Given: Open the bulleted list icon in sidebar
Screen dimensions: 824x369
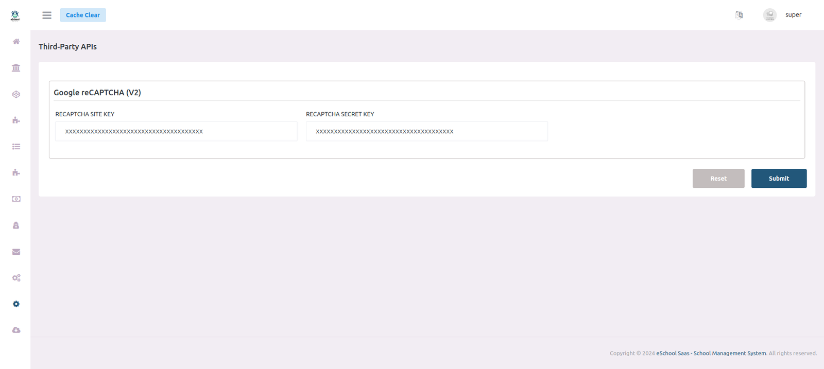Looking at the screenshot, I should 16,147.
